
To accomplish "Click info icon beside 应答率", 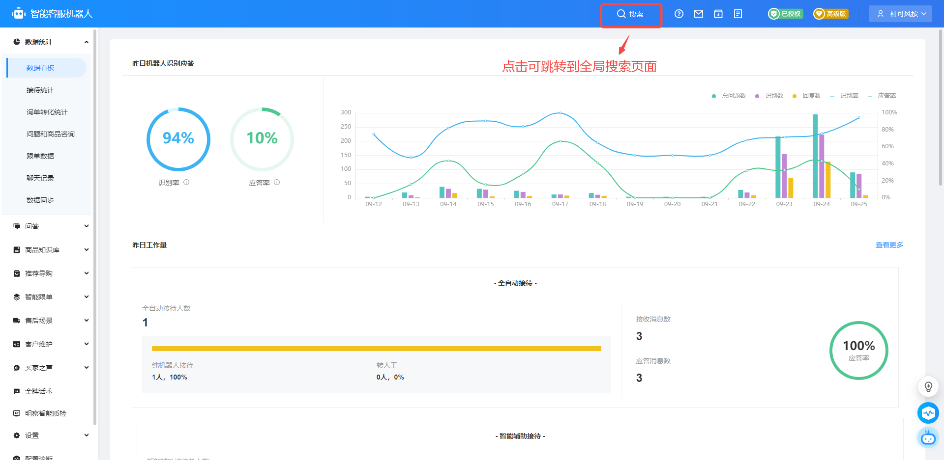I will (277, 182).
